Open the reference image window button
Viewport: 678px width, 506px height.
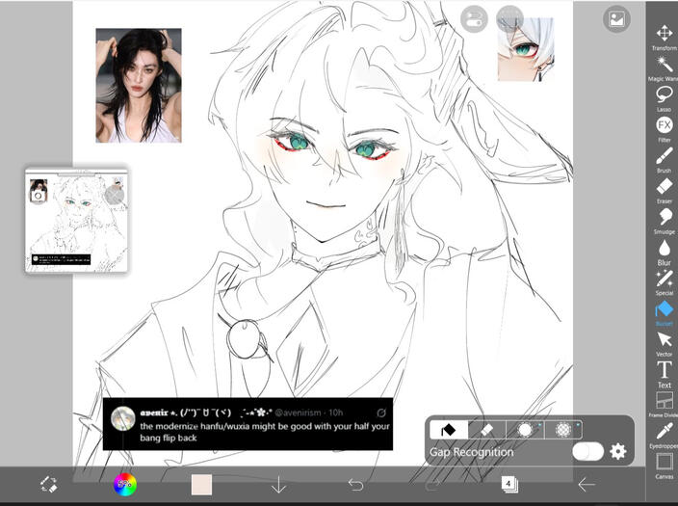click(x=616, y=19)
